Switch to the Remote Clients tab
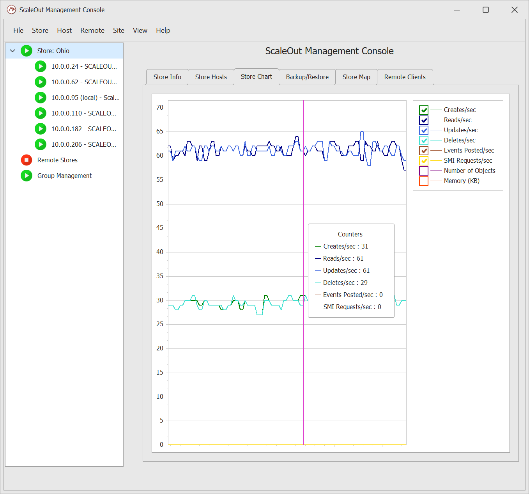 pyautogui.click(x=405, y=77)
